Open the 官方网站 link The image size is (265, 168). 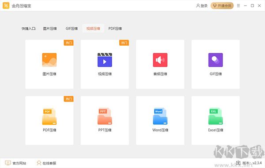point(19,163)
